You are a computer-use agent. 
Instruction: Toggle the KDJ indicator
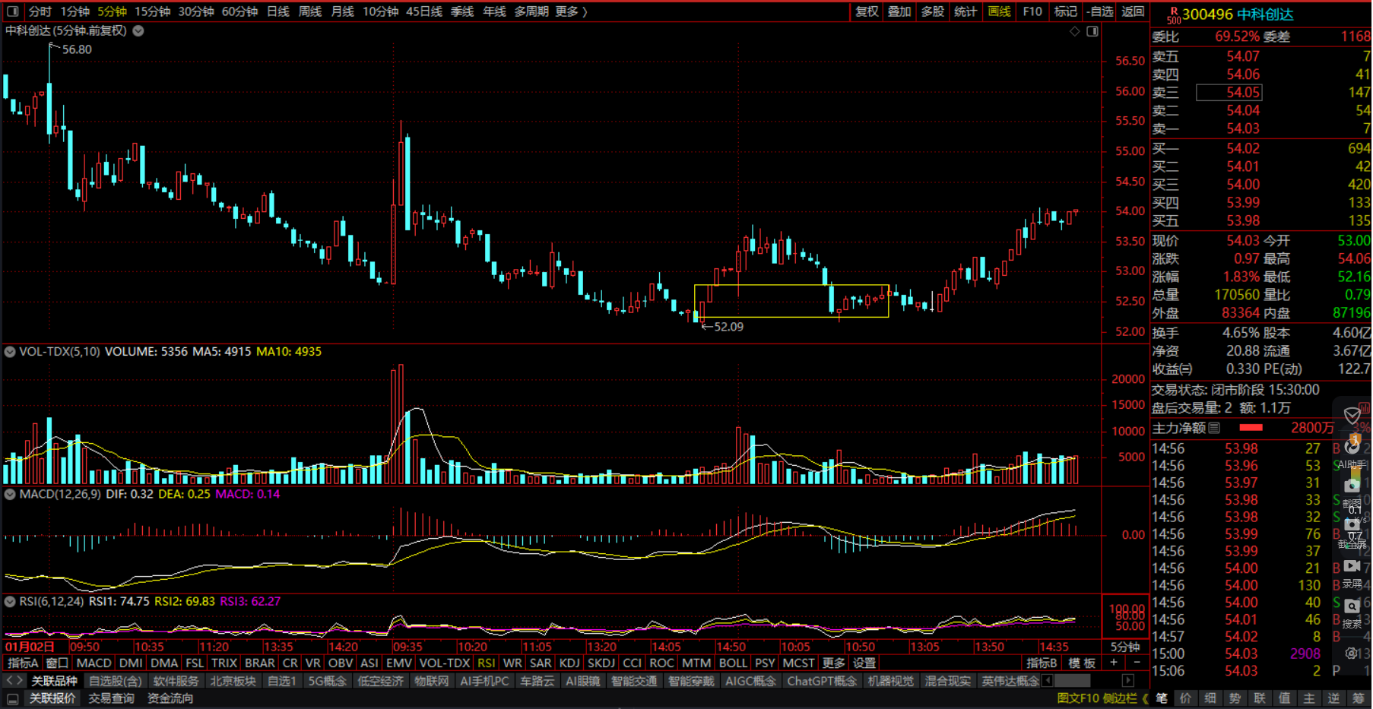click(569, 663)
